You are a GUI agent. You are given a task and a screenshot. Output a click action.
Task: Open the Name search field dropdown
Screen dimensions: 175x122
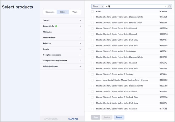click(x=98, y=7)
